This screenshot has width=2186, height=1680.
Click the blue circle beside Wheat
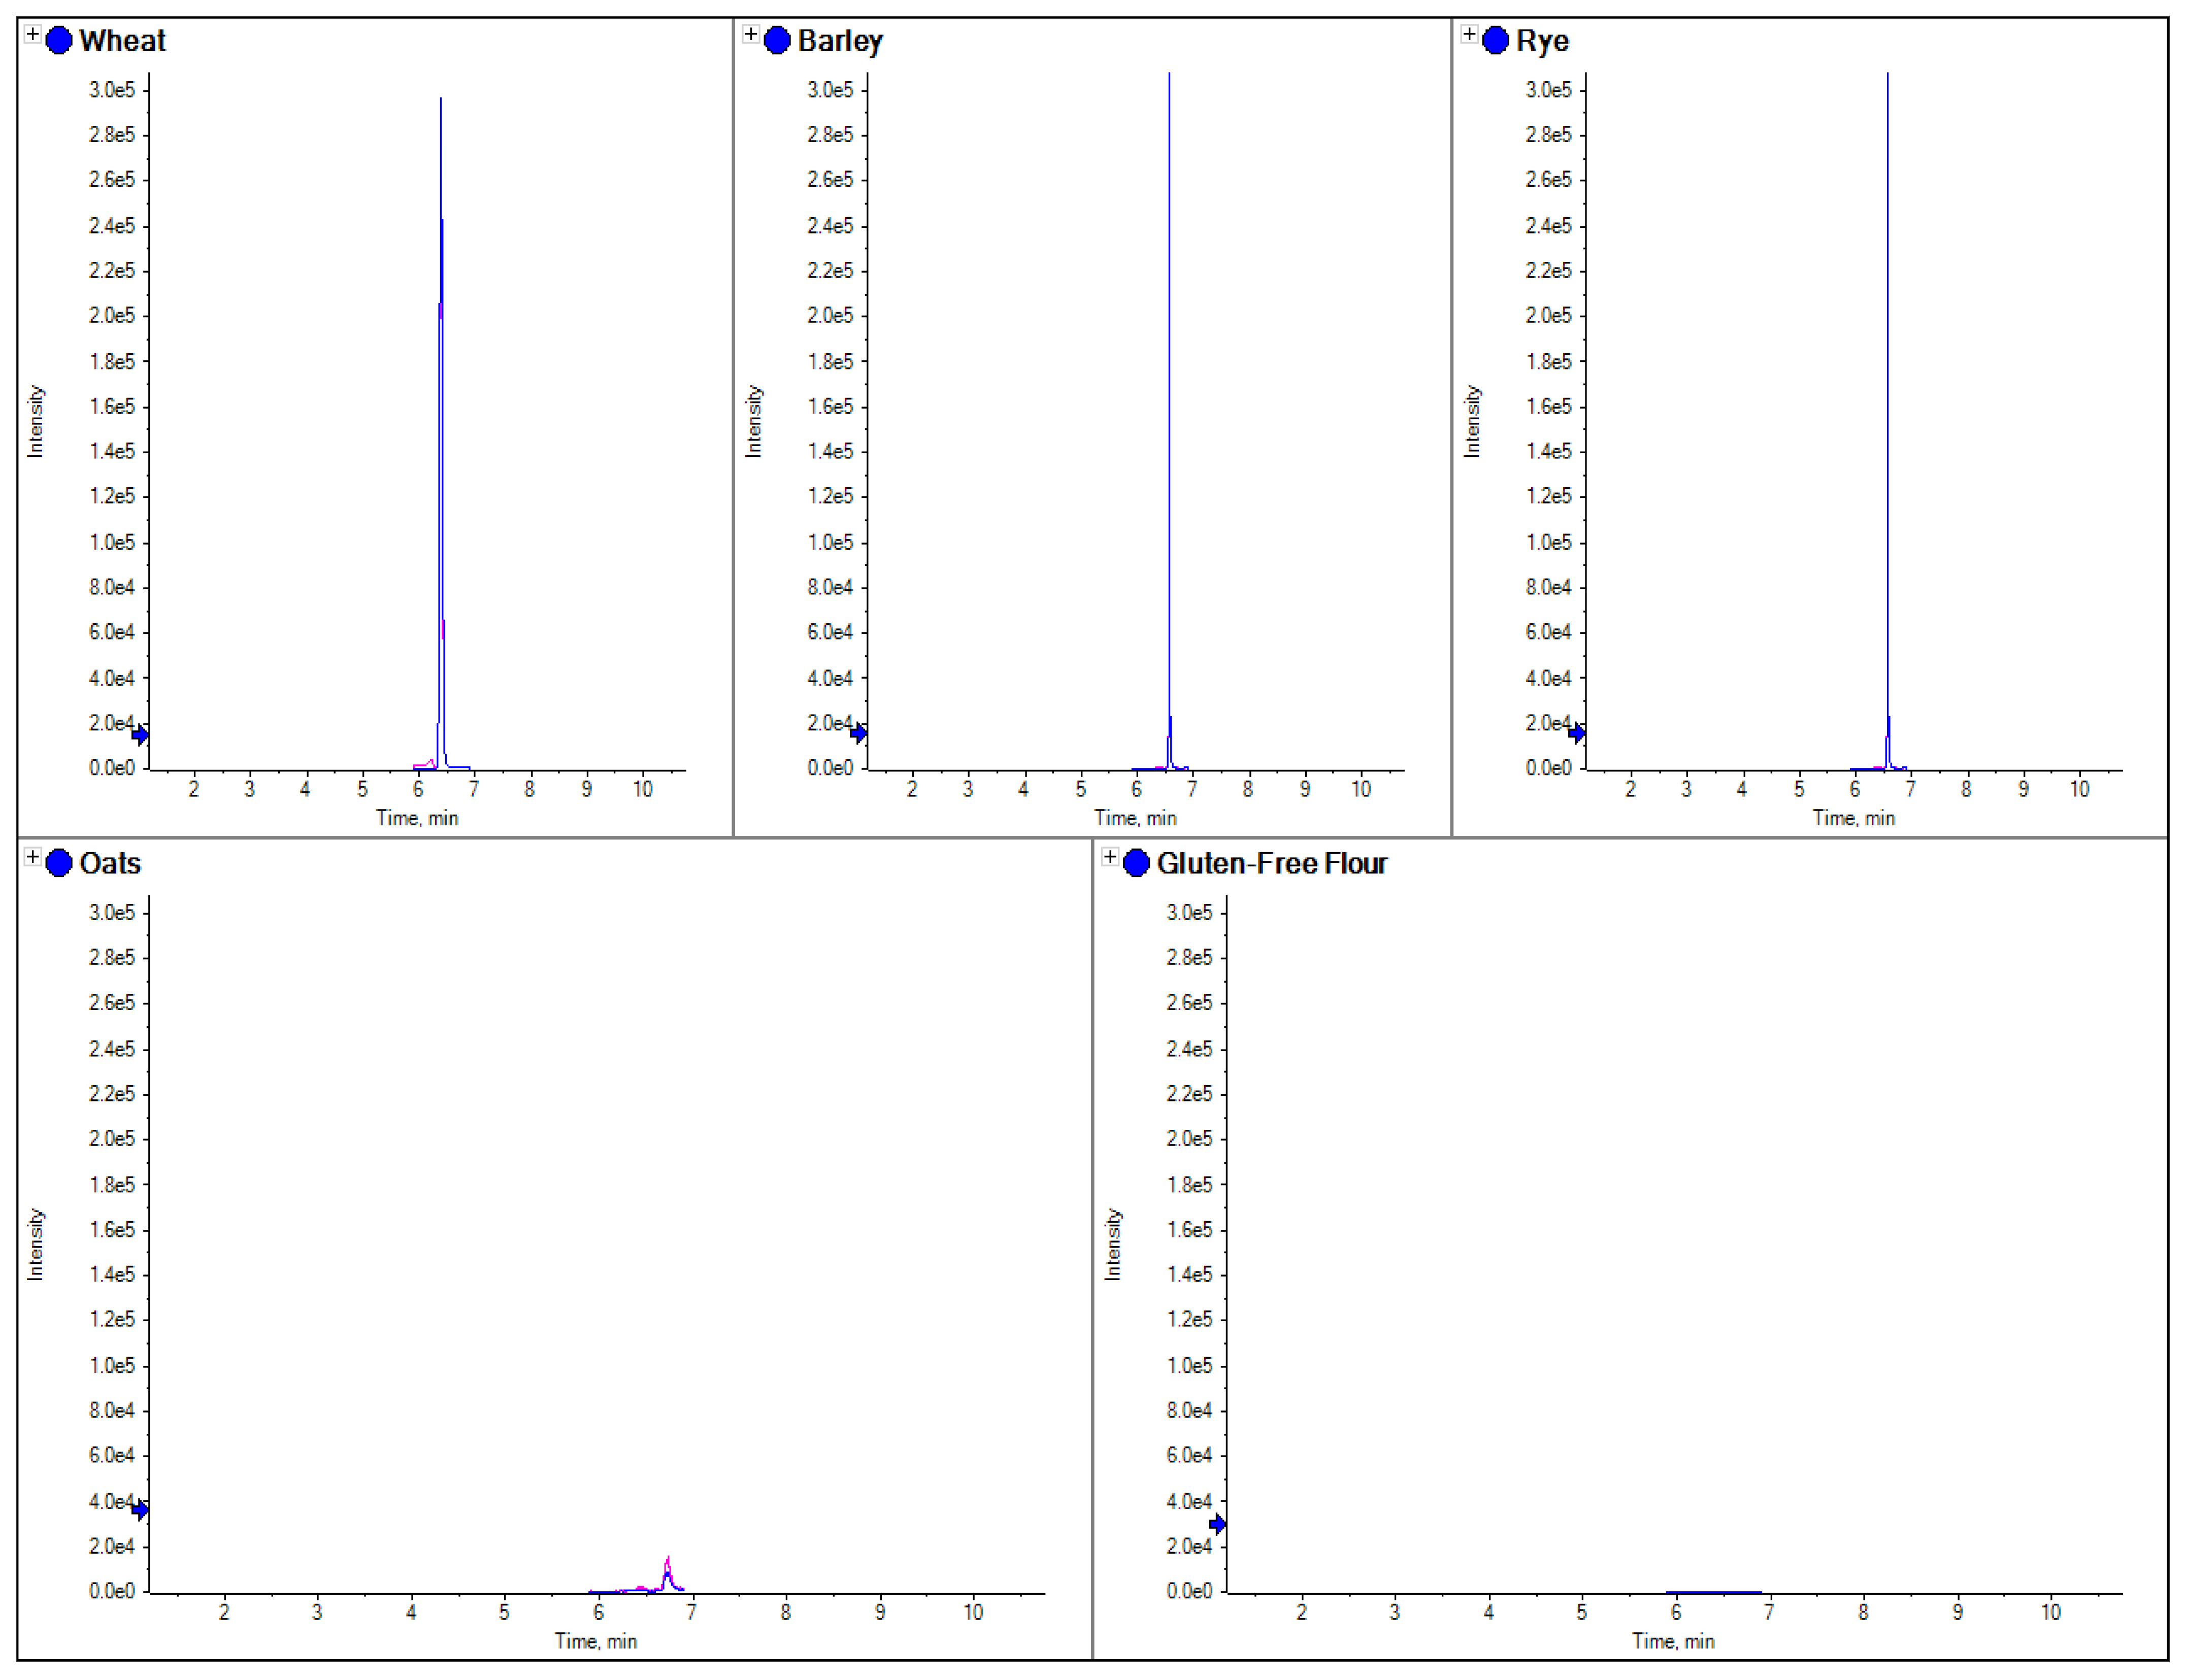(59, 41)
